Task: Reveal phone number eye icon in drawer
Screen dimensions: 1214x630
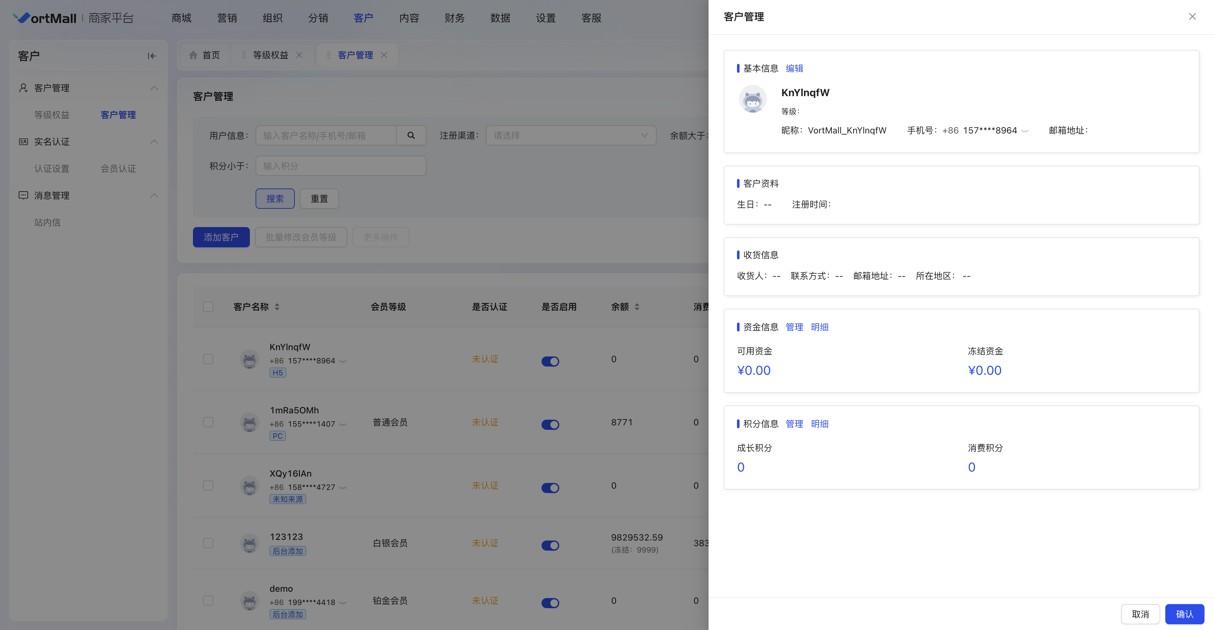Action: tap(1025, 131)
